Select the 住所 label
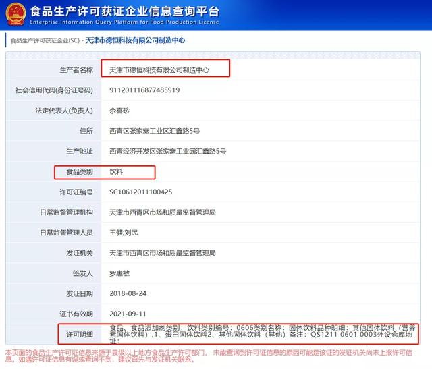The image size is (432, 369). coord(86,131)
